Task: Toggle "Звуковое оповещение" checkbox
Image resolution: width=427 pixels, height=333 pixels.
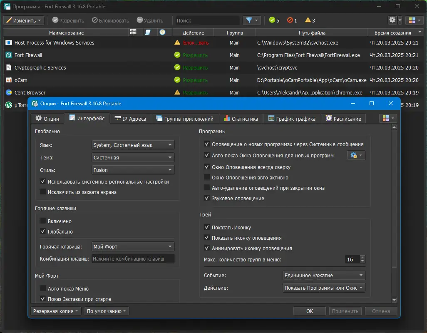Action: pyautogui.click(x=207, y=198)
